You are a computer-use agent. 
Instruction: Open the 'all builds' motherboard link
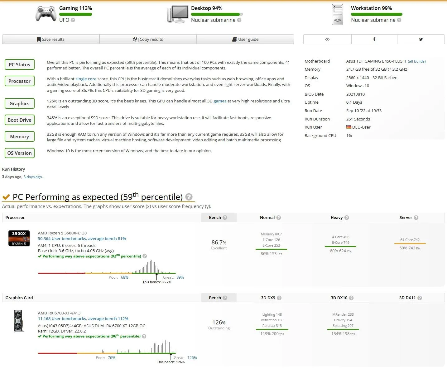[417, 61]
